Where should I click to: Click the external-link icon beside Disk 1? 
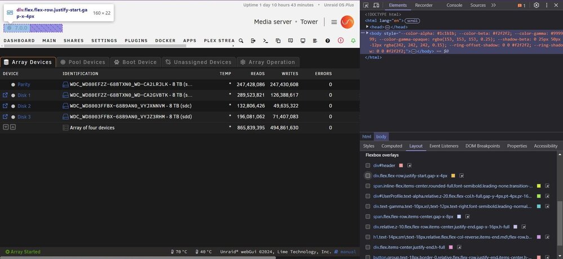coord(5,96)
